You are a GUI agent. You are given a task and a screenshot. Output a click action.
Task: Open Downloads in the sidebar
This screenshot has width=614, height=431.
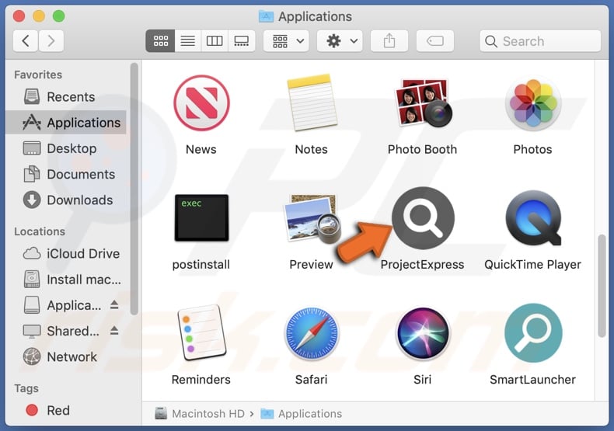click(65, 200)
